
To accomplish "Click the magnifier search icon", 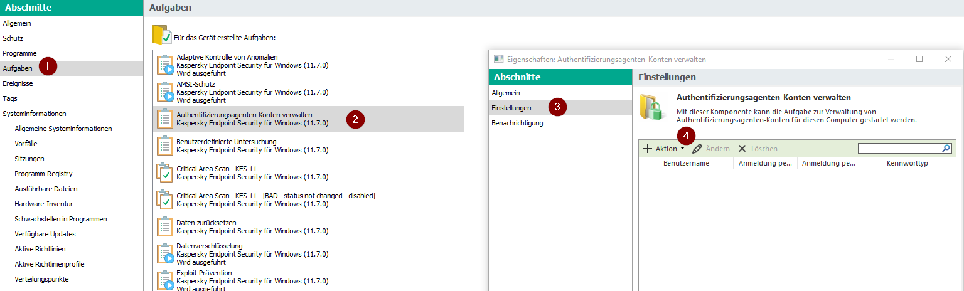I will click(946, 148).
